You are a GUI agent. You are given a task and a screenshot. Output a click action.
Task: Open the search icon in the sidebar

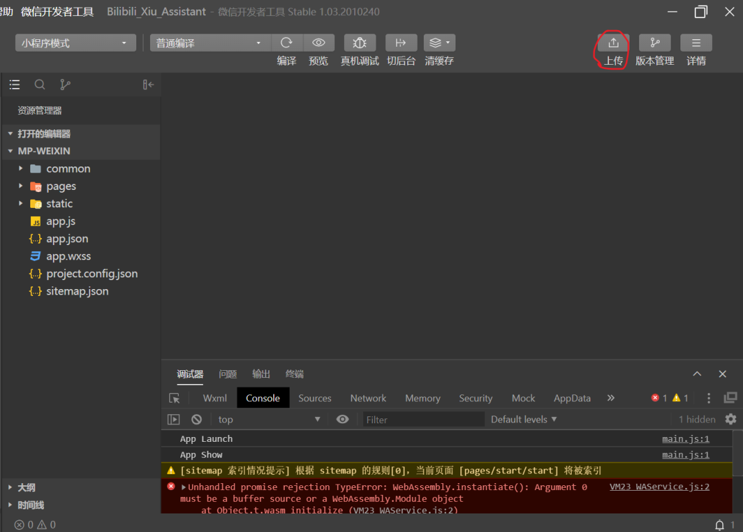click(x=40, y=85)
